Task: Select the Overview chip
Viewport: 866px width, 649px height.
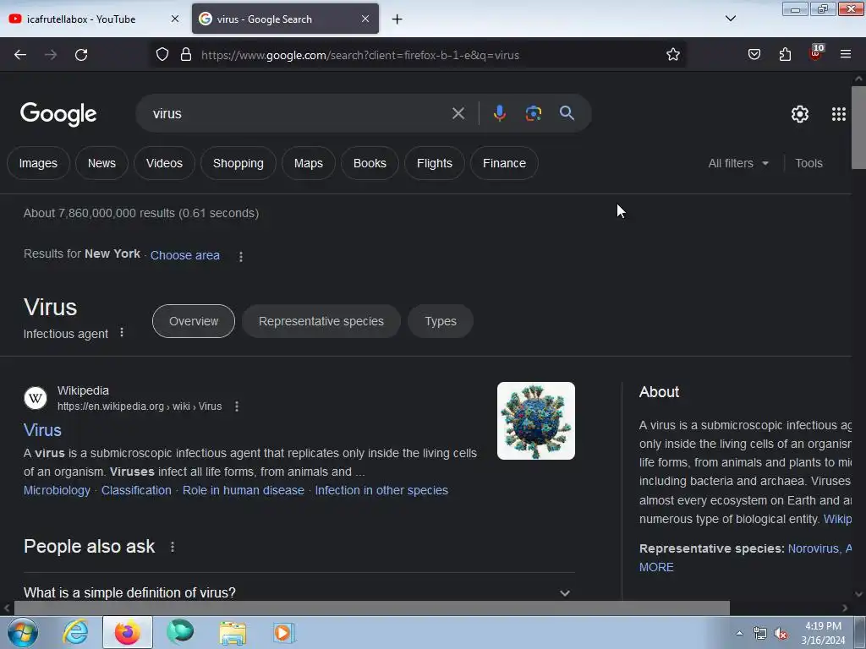Action: pos(194,321)
